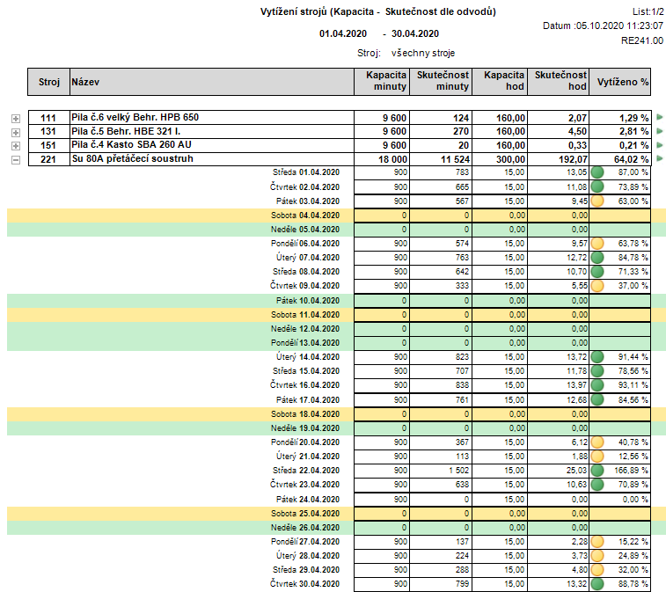Viewport: 666px width, 592px height.
Task: Click green status circle for Čtvrtek 30.04.2020
Action: [596, 584]
